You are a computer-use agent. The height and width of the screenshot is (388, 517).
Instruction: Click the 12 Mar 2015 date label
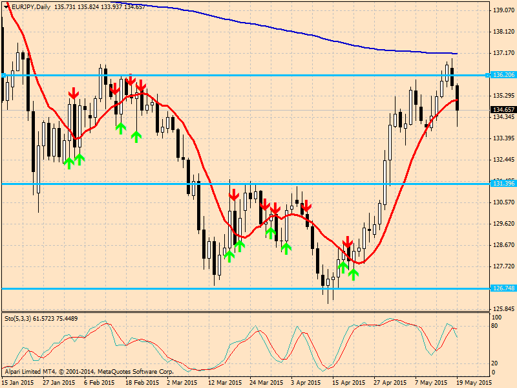click(225, 383)
